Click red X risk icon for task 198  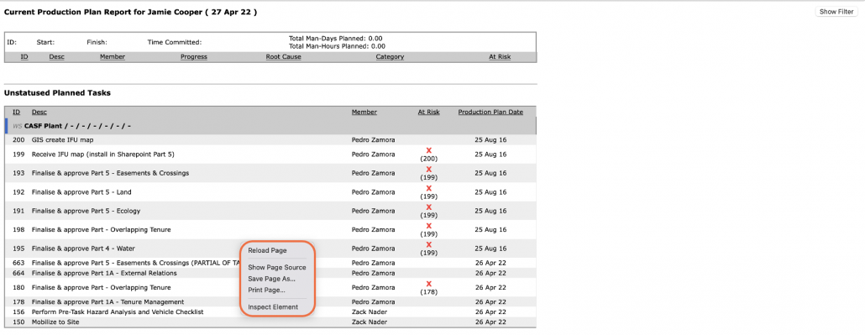click(x=428, y=226)
